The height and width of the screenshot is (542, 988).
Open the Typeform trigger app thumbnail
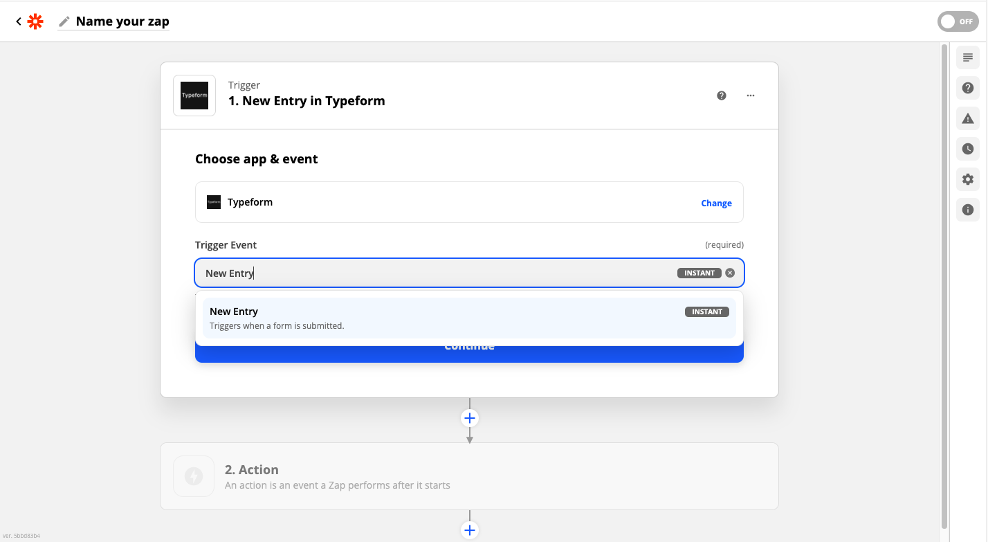coord(194,96)
